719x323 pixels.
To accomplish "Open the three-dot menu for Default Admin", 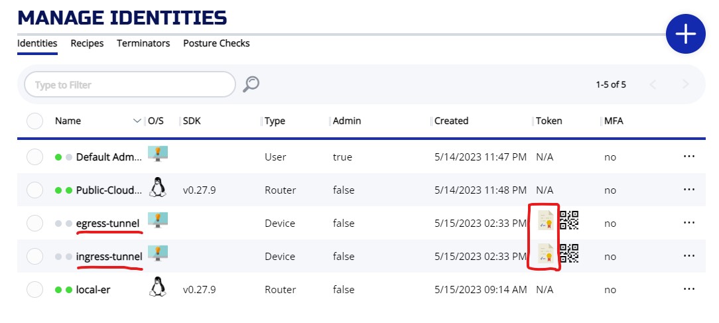I will (x=689, y=157).
